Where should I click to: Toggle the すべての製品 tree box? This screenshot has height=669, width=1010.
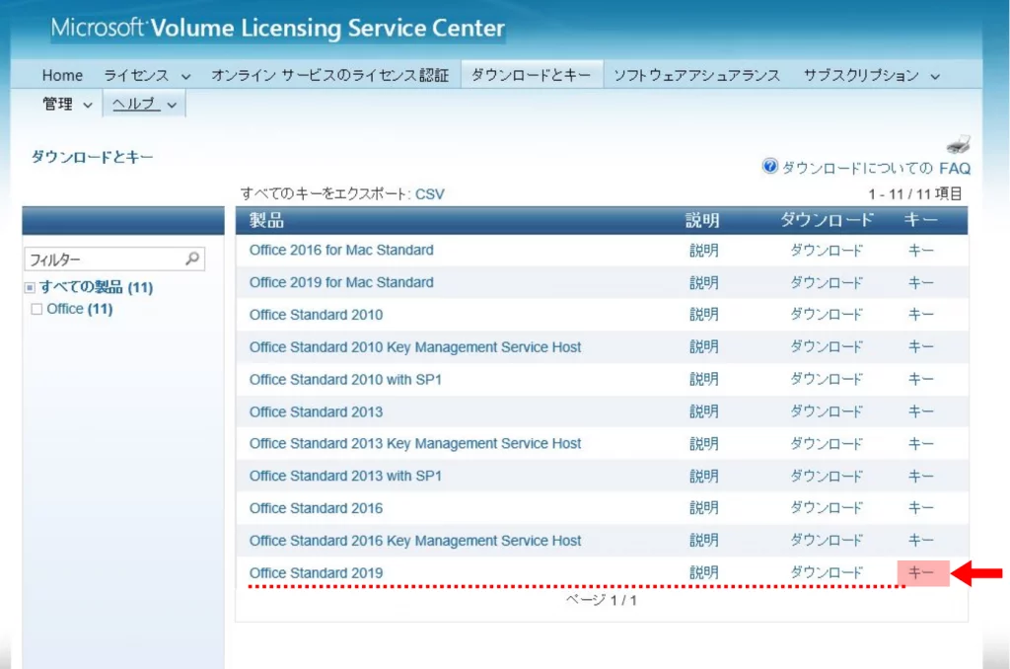(30, 288)
